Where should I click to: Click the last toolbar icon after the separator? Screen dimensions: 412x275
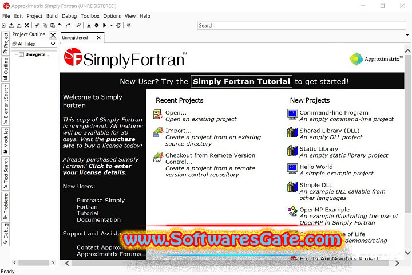[x=129, y=25]
